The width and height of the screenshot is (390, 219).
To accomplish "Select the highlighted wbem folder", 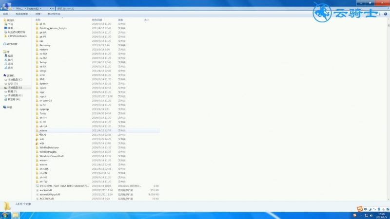I will (97, 130).
